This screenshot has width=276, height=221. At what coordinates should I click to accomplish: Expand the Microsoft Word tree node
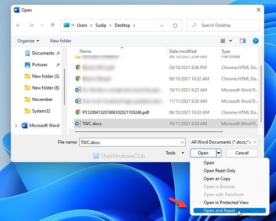[16, 126]
